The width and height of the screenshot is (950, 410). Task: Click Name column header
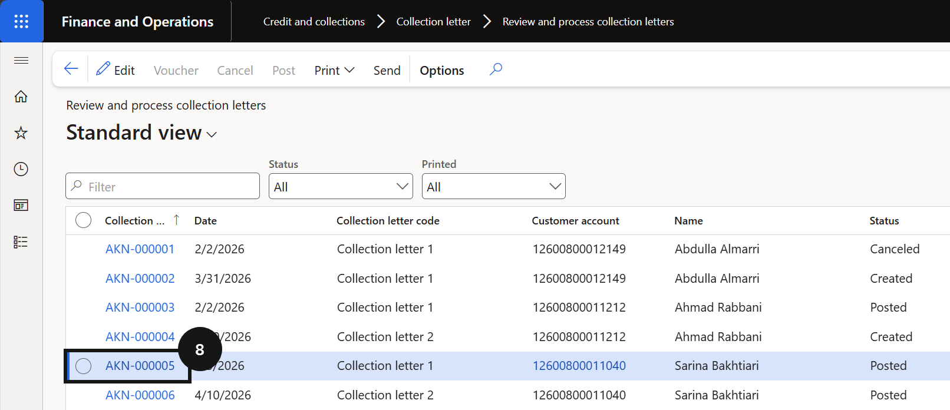[689, 220]
